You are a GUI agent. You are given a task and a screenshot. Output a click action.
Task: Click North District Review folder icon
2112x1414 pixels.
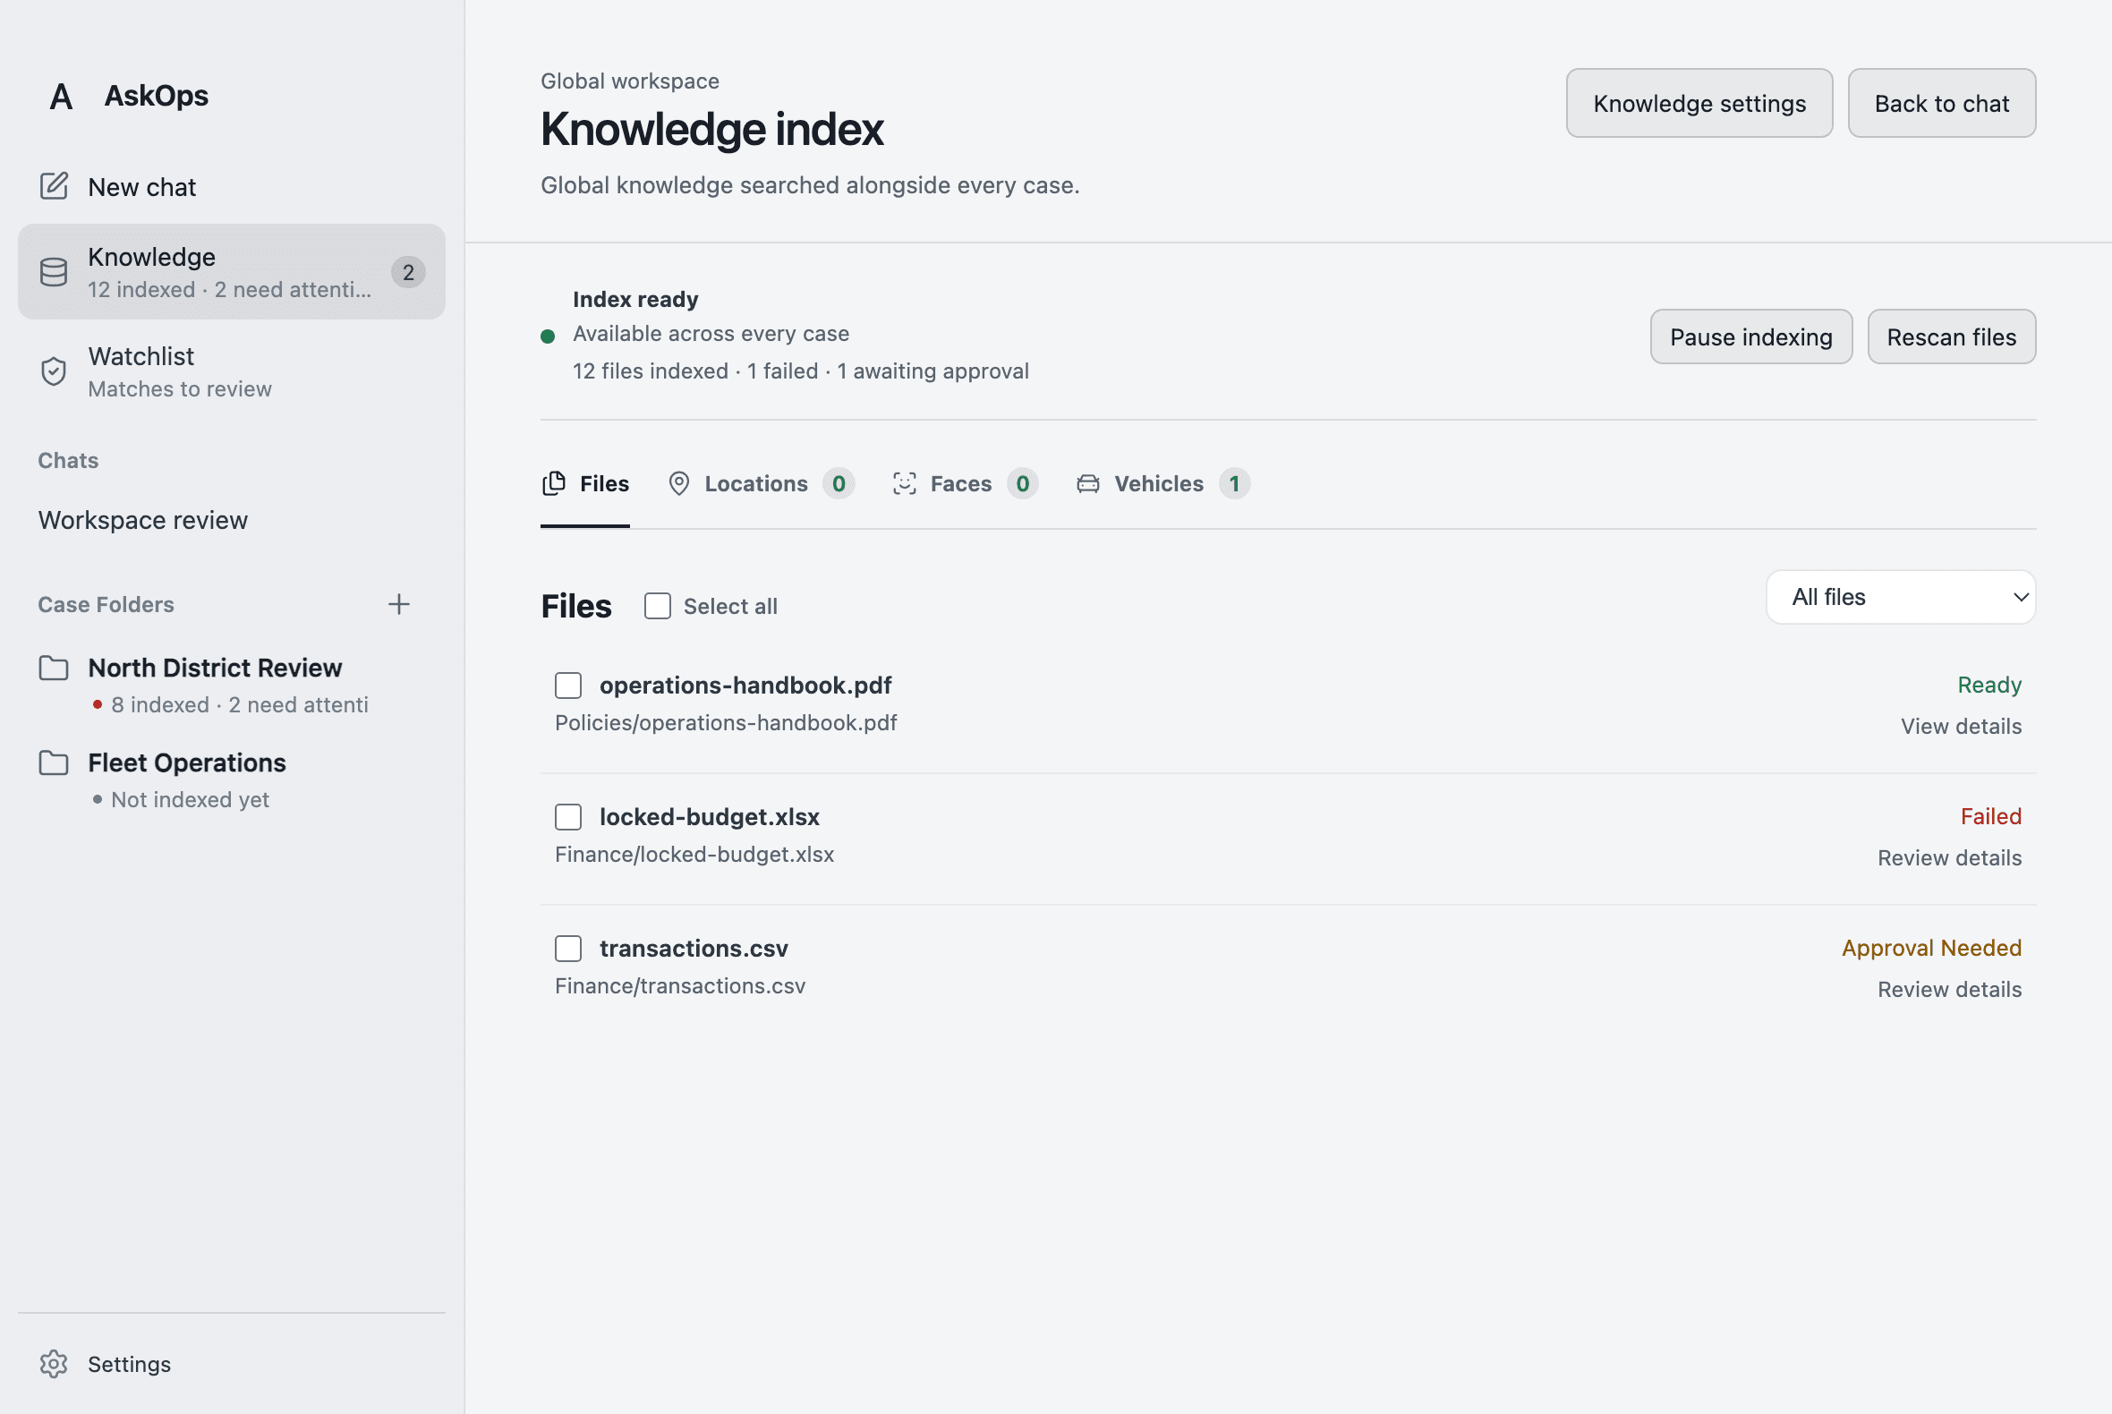pyautogui.click(x=54, y=669)
